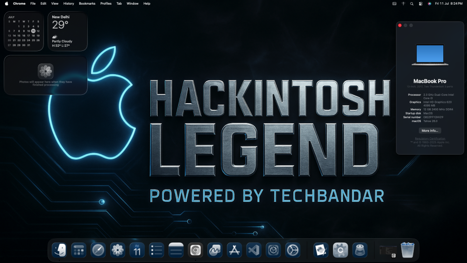Open rounded-square gear app icon in Dock

[273, 250]
